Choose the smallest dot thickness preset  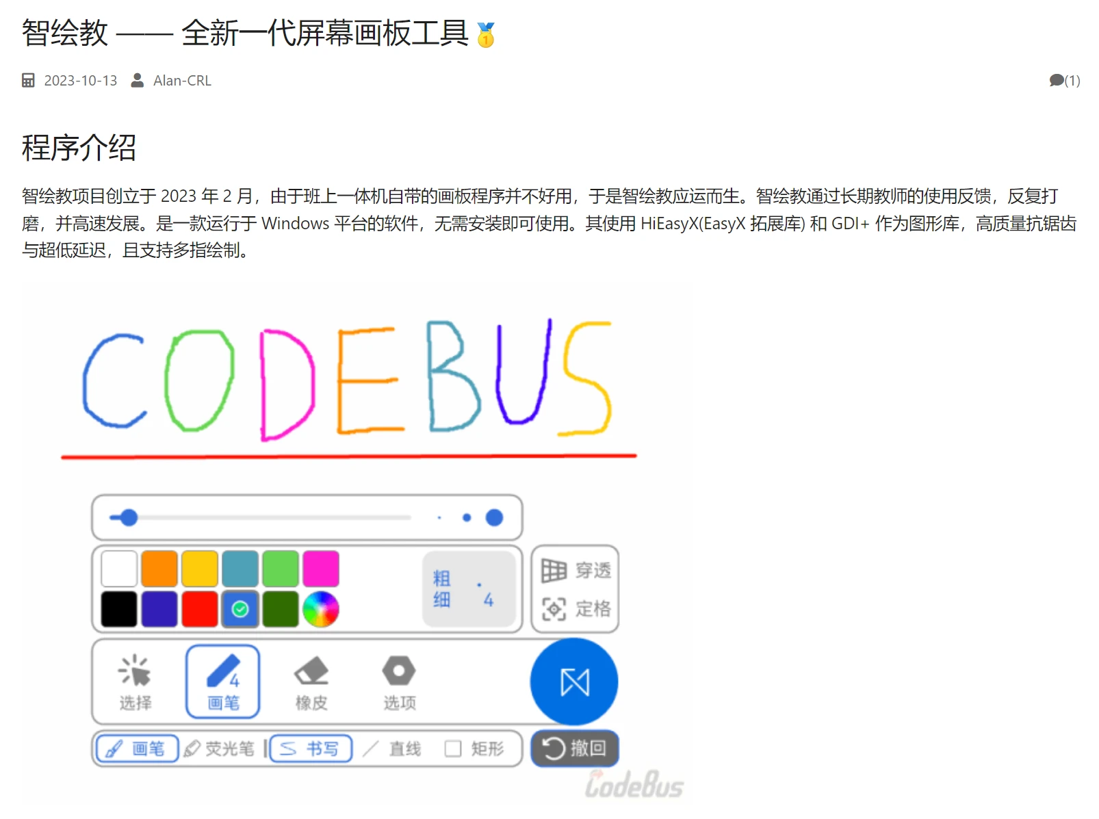[x=439, y=518]
